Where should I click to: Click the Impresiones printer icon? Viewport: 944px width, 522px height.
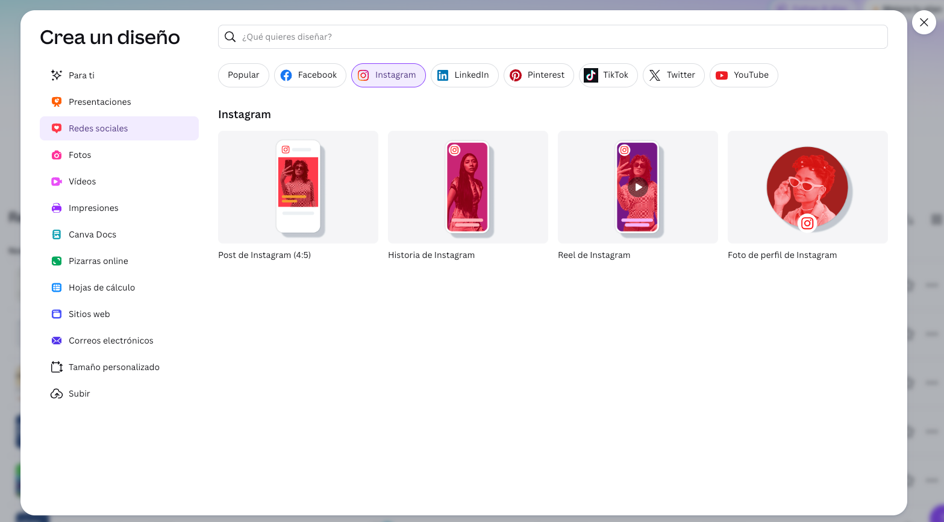(57, 208)
